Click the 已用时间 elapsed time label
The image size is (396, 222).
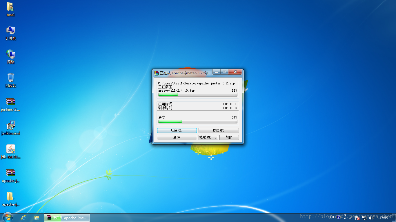pos(165,104)
